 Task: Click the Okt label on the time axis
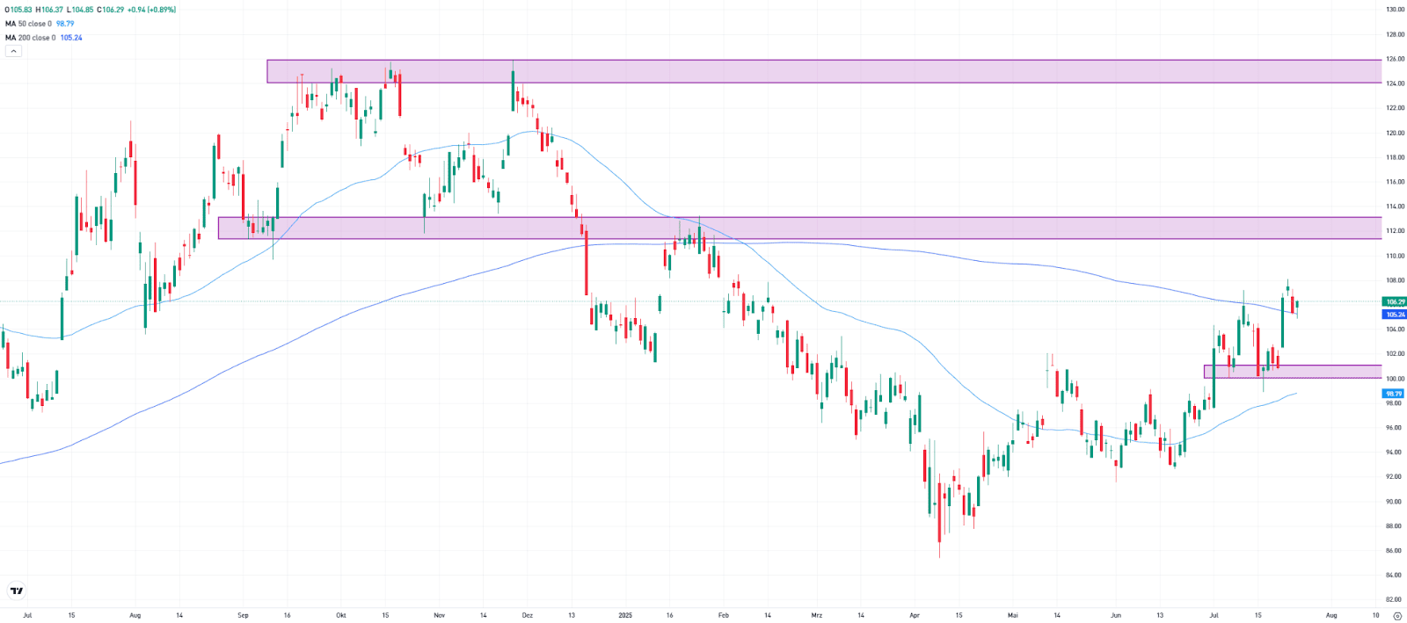pos(341,615)
